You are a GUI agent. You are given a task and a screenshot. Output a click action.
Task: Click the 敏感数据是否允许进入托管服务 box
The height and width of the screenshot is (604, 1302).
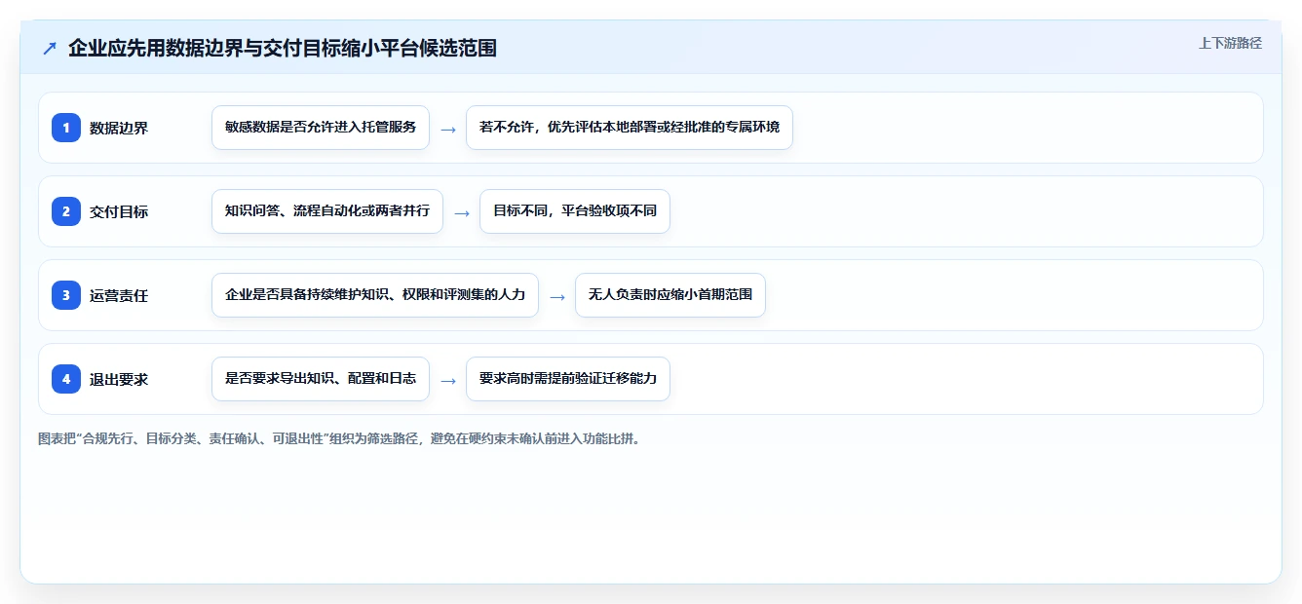point(321,128)
